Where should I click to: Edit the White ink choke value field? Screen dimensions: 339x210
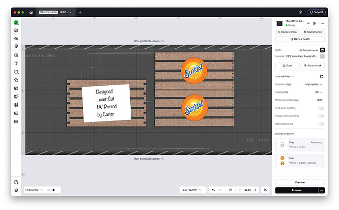(320, 100)
